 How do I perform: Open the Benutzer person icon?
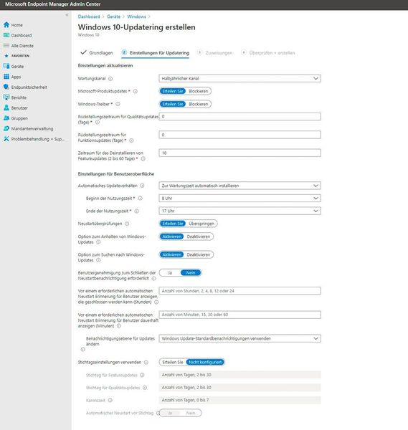(x=6, y=107)
